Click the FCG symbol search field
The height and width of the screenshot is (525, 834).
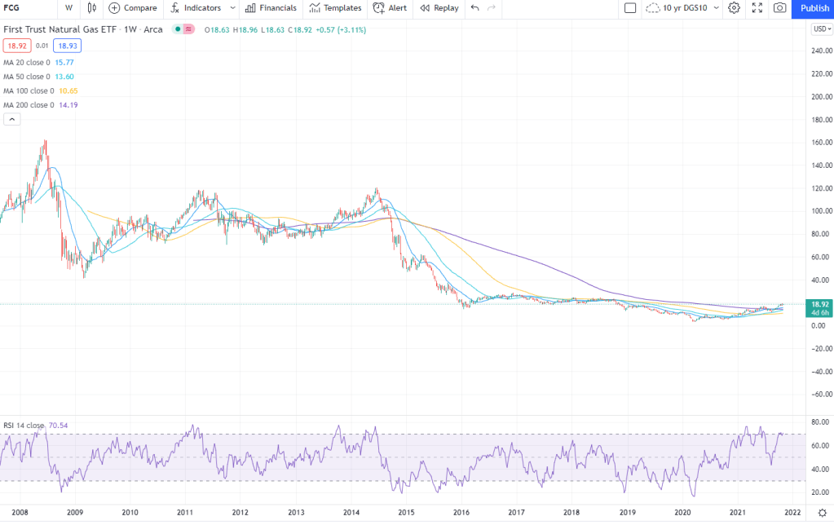coord(24,8)
